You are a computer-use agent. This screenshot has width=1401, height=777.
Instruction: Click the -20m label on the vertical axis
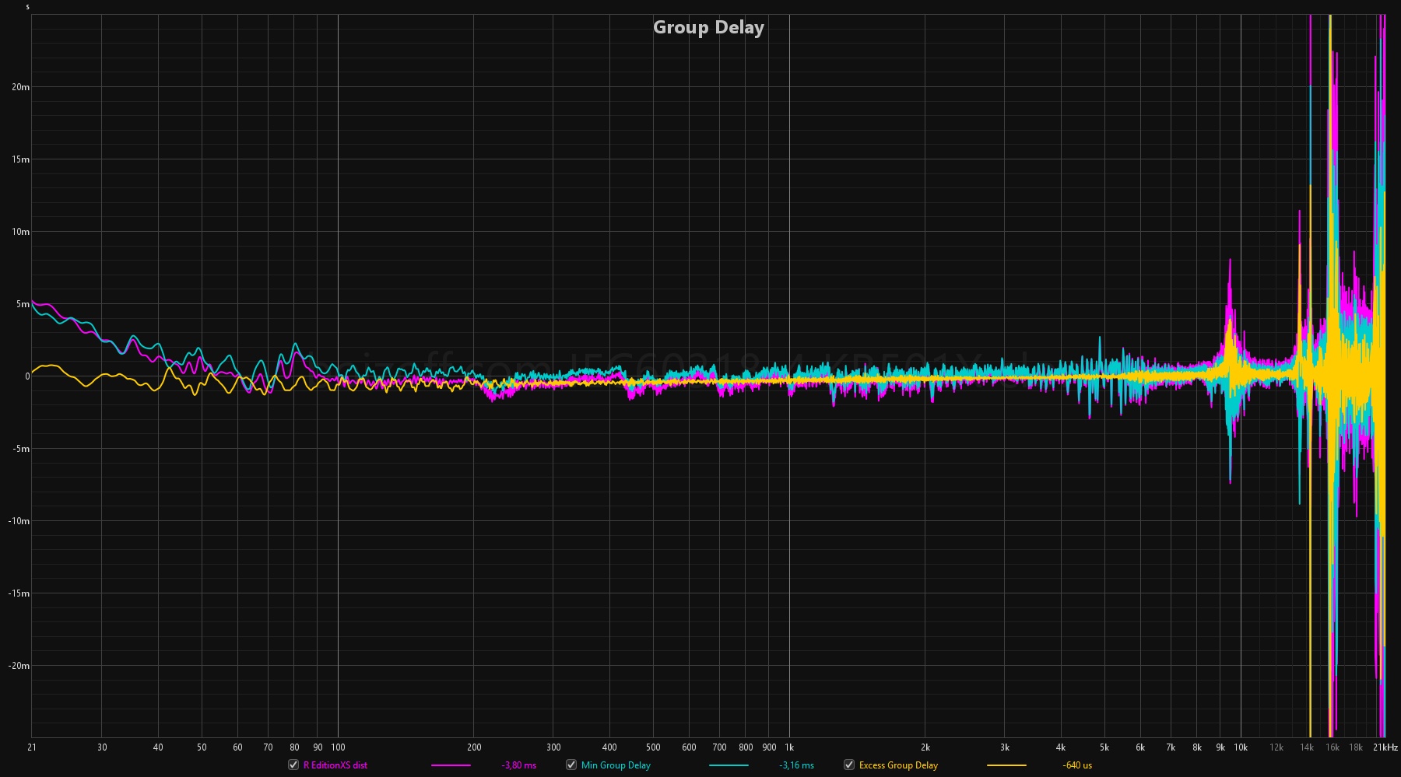(19, 666)
